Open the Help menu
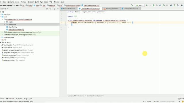This screenshot has width=184, height=103. coord(63,2)
